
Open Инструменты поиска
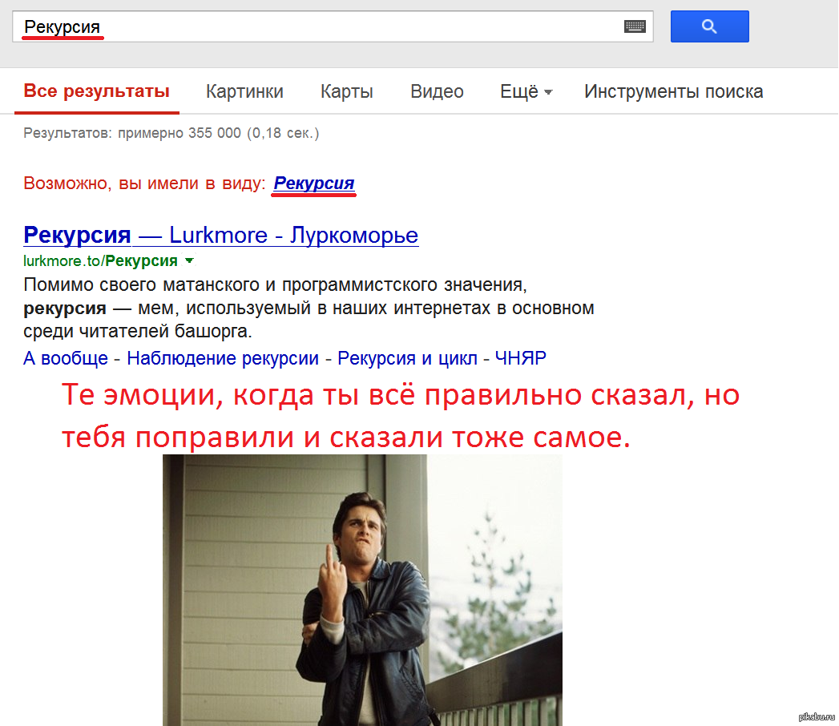pos(674,91)
